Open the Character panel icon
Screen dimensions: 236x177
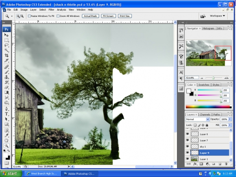(x=181, y=72)
